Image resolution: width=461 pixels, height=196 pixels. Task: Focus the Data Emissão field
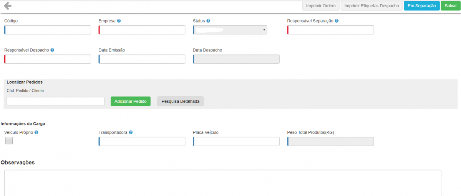pyautogui.click(x=142, y=59)
